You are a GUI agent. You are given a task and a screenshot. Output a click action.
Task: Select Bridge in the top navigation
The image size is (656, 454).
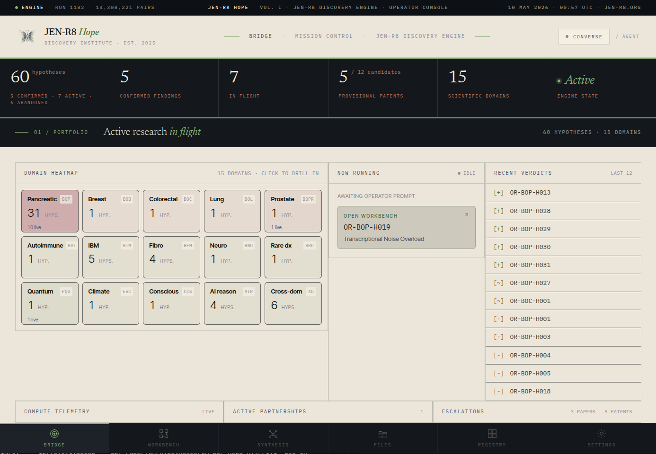(261, 36)
